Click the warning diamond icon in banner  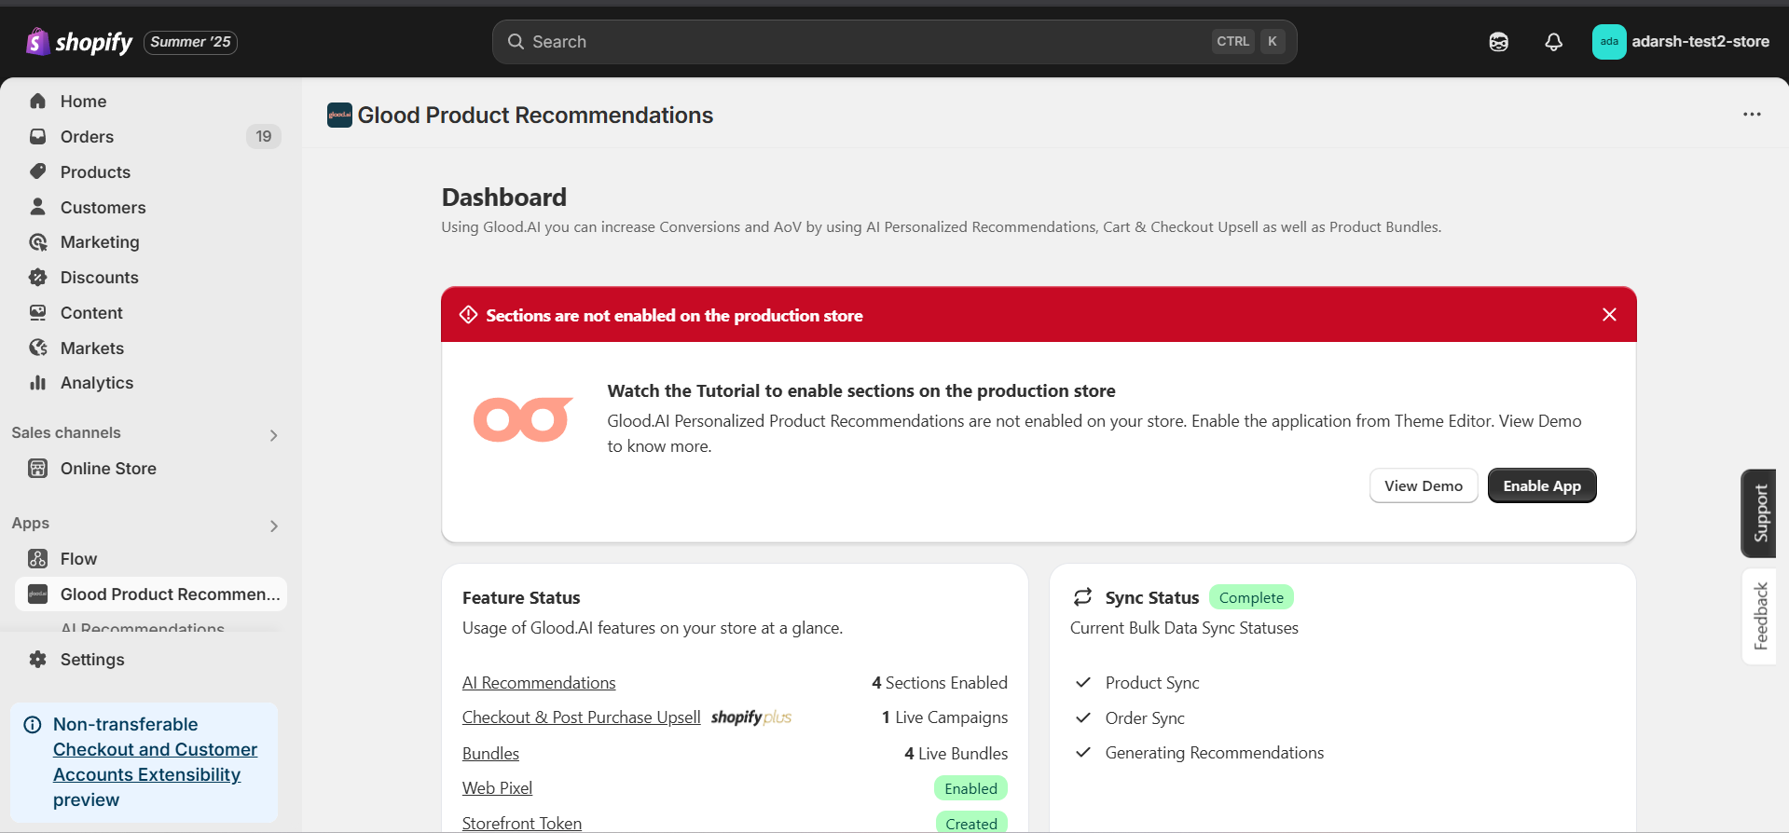pos(469,315)
